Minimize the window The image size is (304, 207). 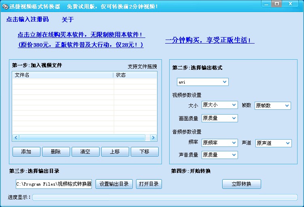pos(266,4)
